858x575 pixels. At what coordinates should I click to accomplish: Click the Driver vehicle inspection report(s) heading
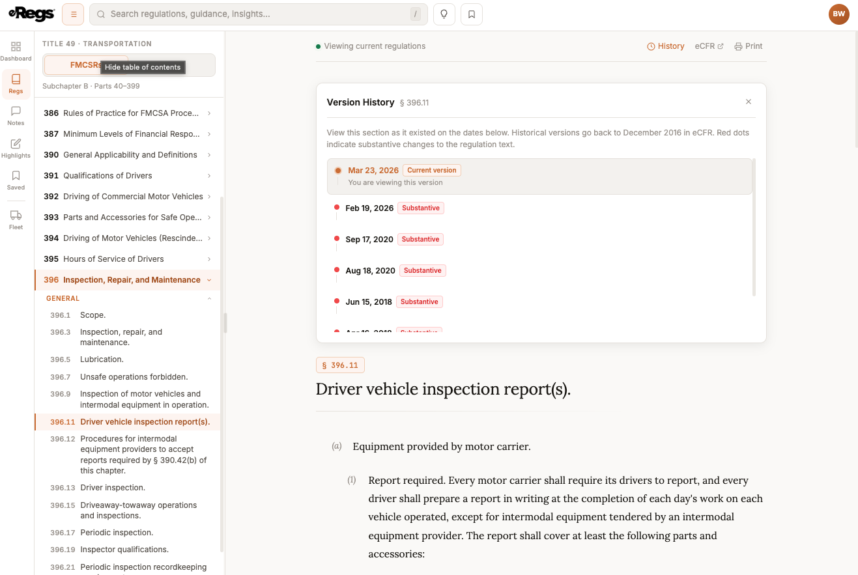(x=443, y=389)
